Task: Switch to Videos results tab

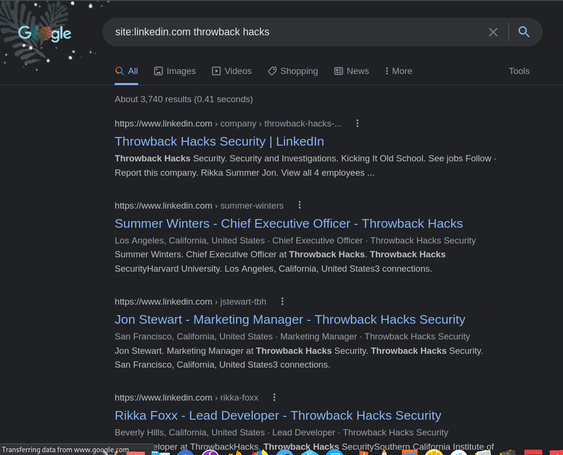Action: pos(232,71)
